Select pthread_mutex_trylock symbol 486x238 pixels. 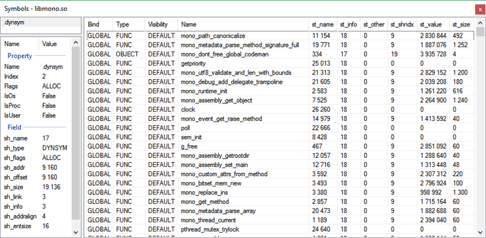[280, 229]
